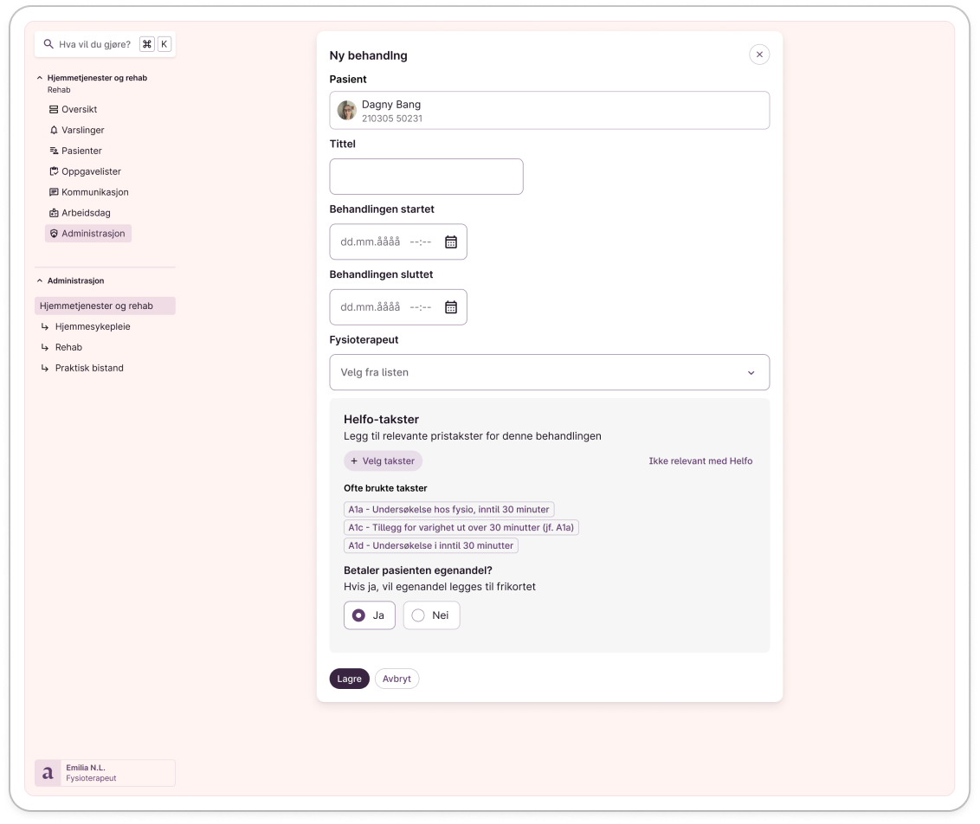This screenshot has width=980, height=824.
Task: Collapse the Hjemmetjenester og rehab section
Action: [40, 78]
